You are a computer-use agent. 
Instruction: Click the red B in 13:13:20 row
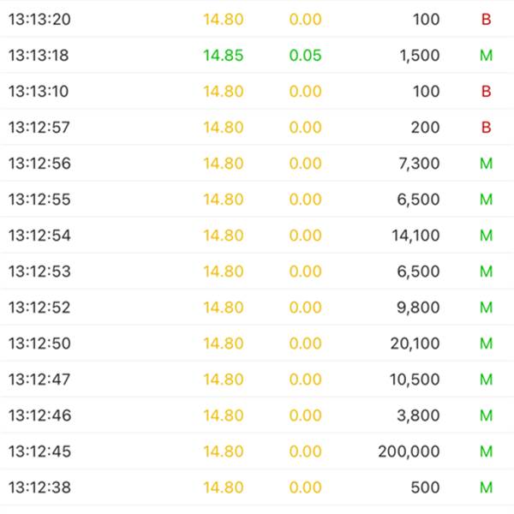[x=486, y=19]
